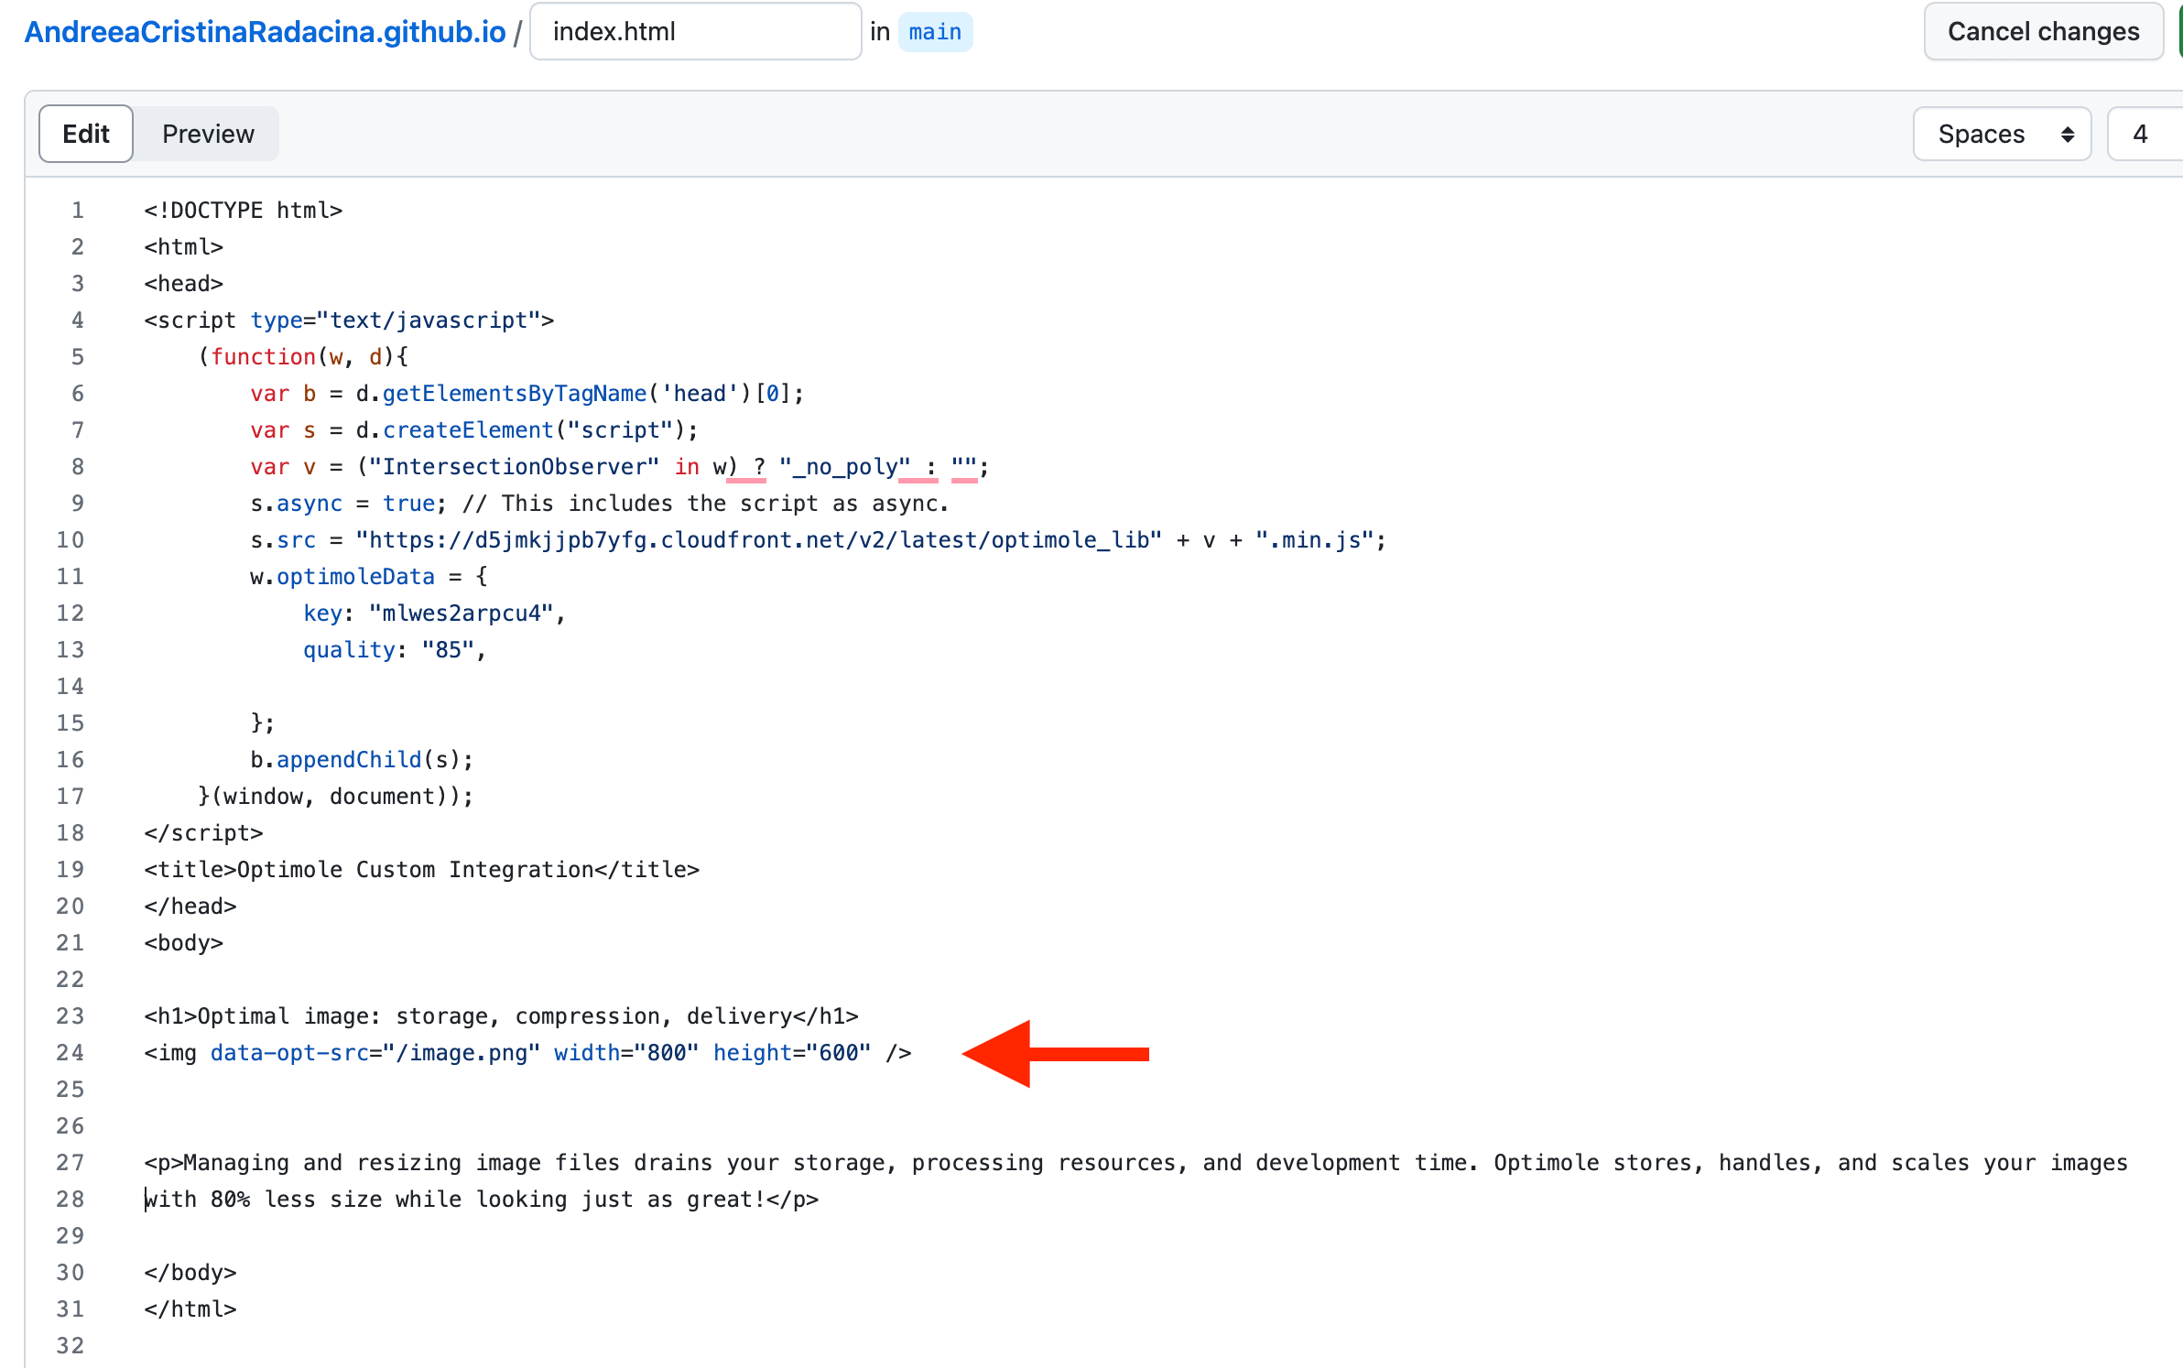
Task: Switch to the Preview tab
Action: click(x=208, y=134)
